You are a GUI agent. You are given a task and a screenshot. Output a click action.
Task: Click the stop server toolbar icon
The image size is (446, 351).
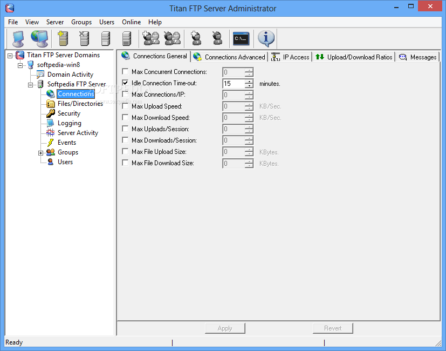(x=127, y=38)
